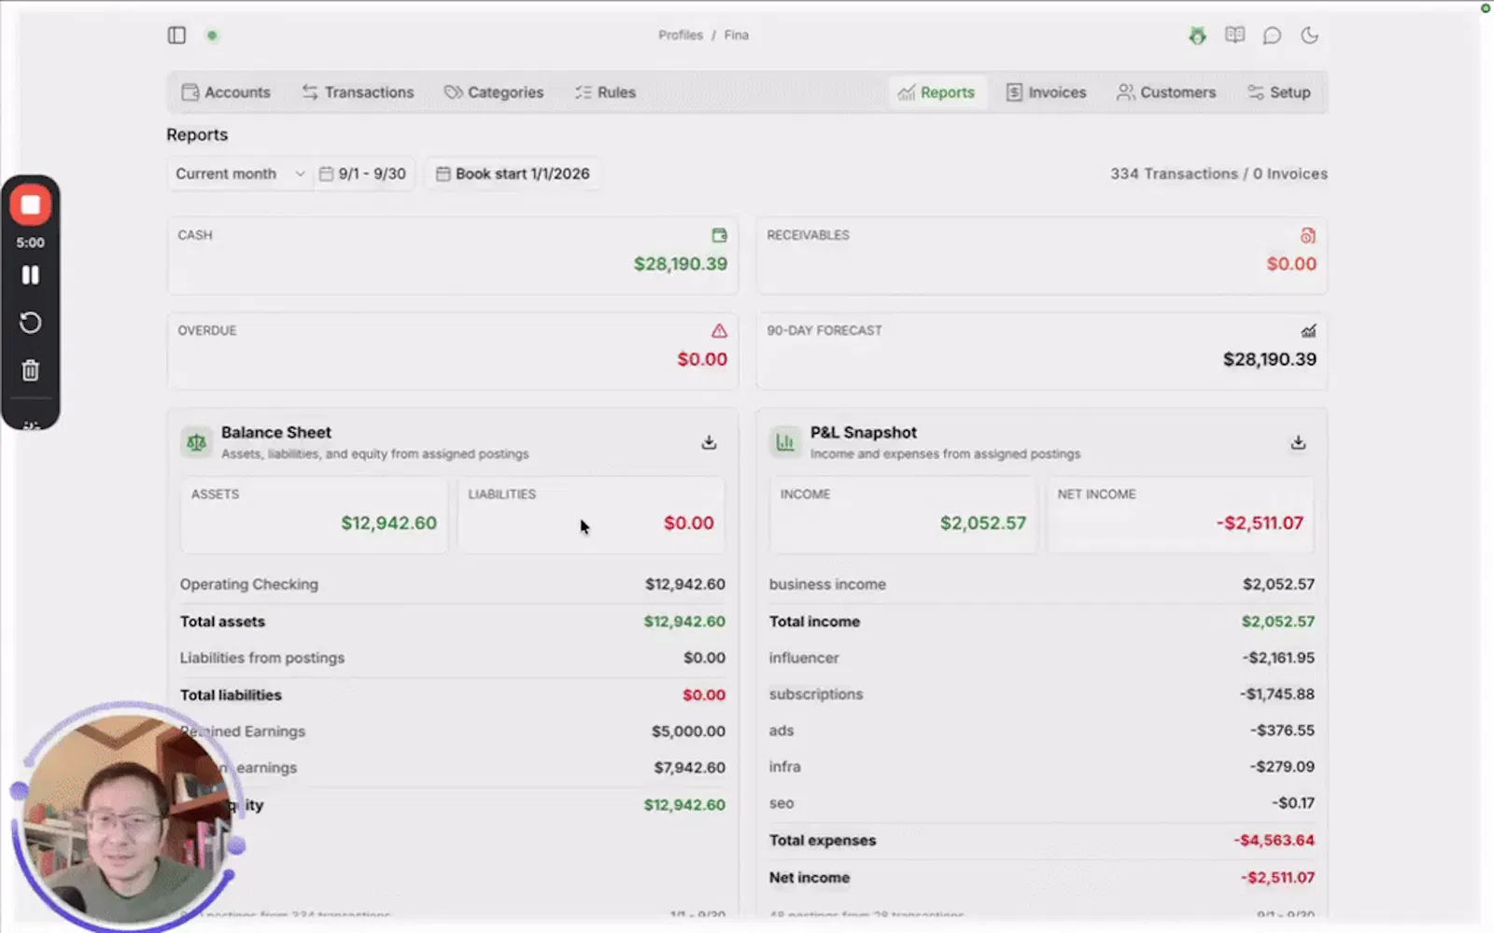Click the infra expense row
The image size is (1494, 933).
1042,767
